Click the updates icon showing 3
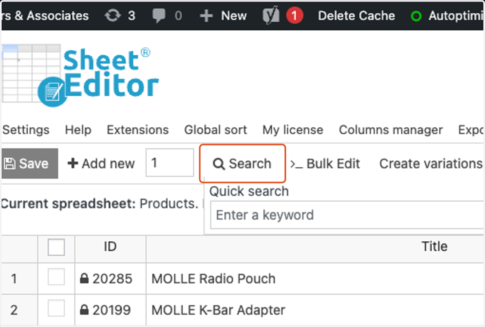Viewport: 485px width, 327px height. click(120, 16)
